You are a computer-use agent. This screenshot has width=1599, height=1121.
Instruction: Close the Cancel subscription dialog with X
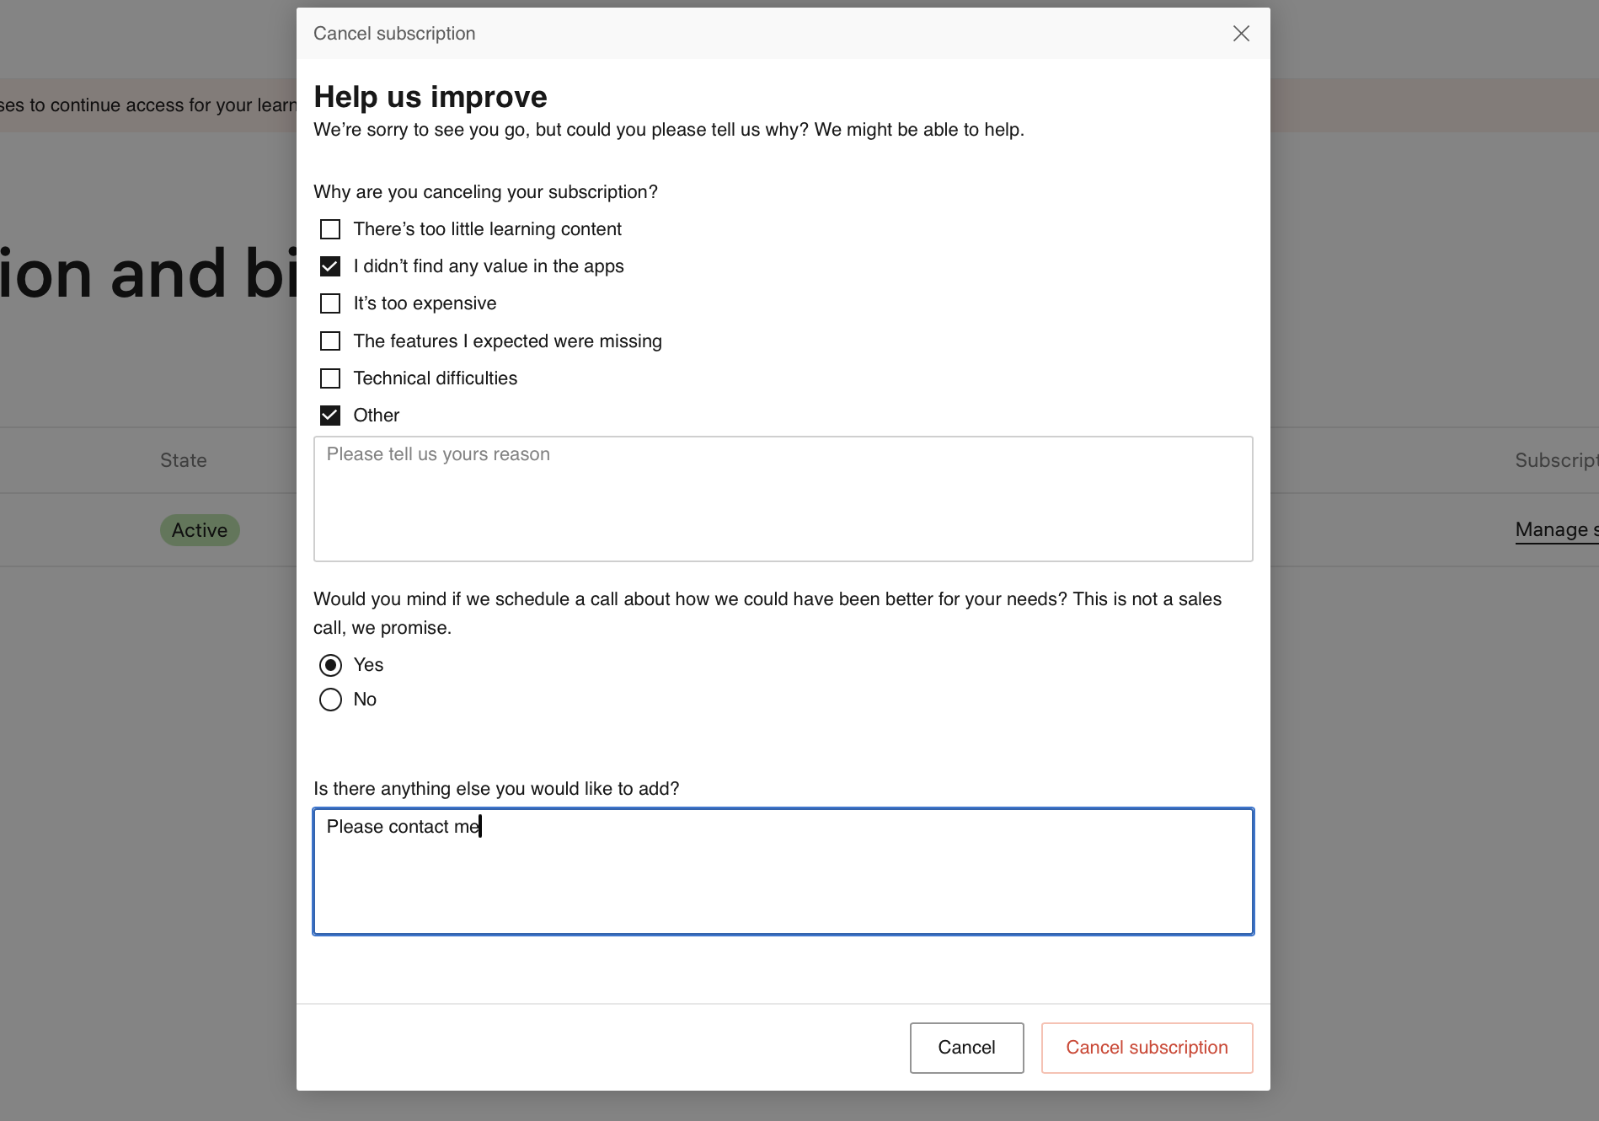1240,34
